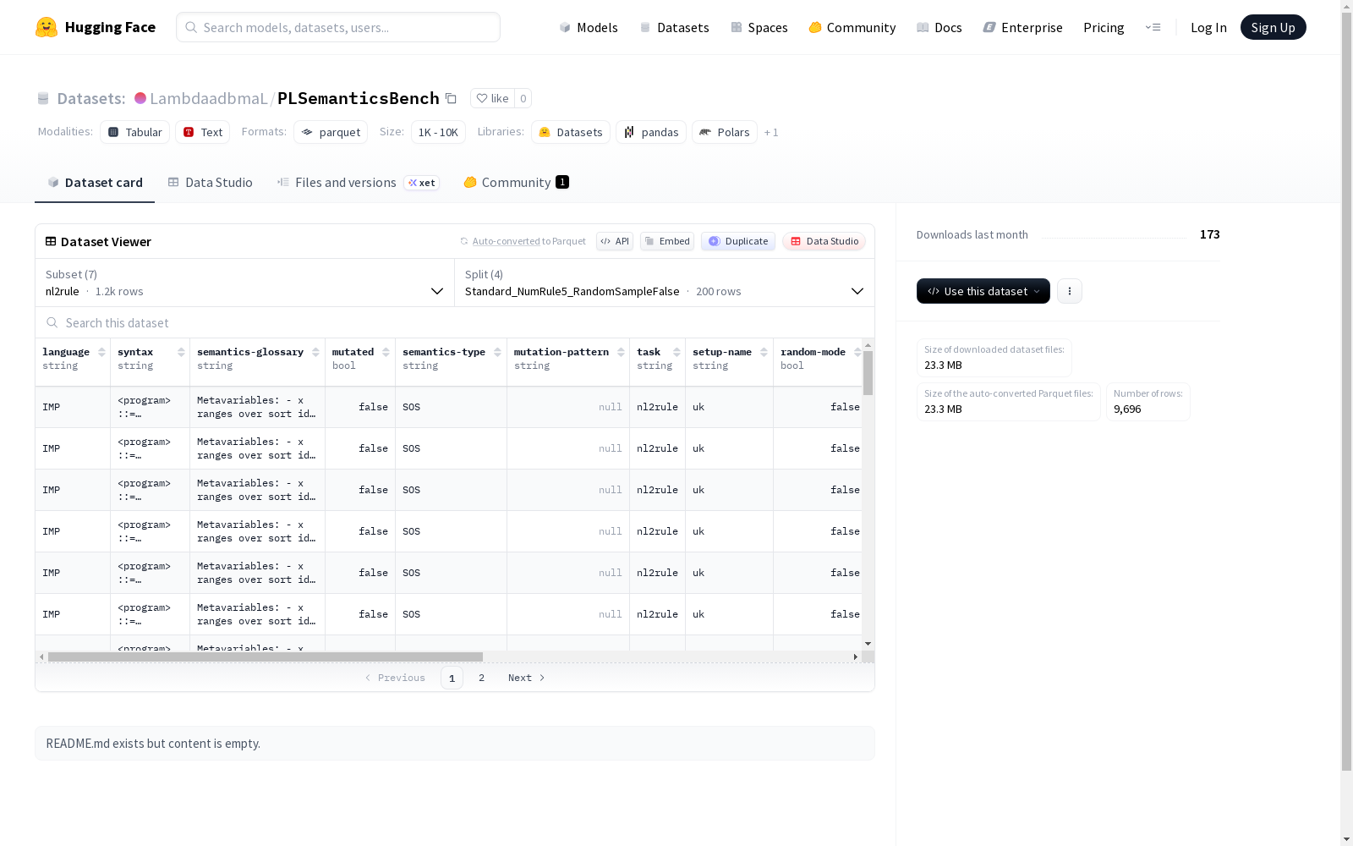
Task: Open the Community tab with 1 discussion
Action: pyautogui.click(x=516, y=182)
